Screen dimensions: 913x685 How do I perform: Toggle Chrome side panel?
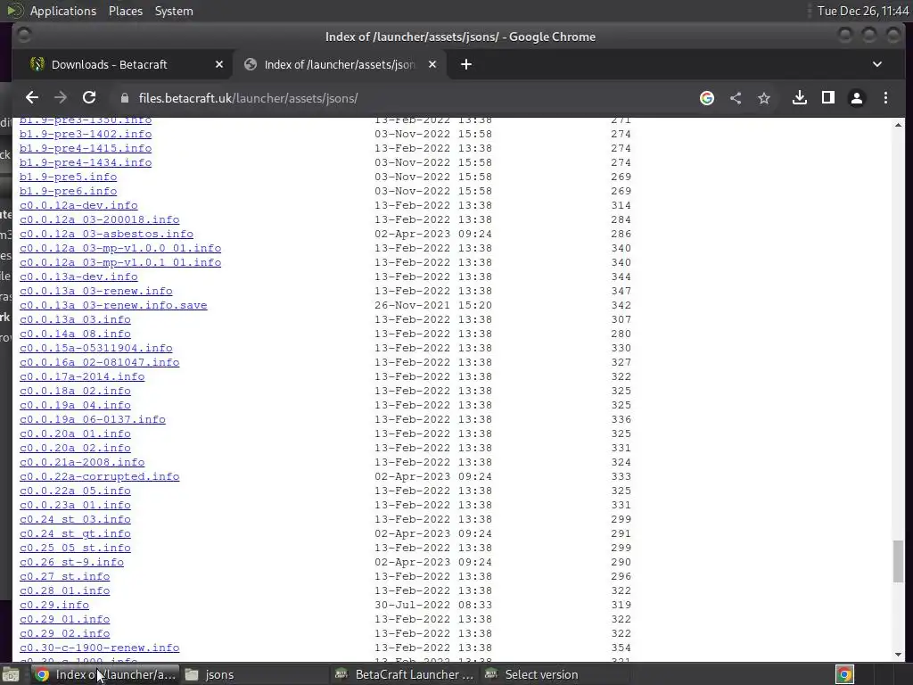coord(828,98)
